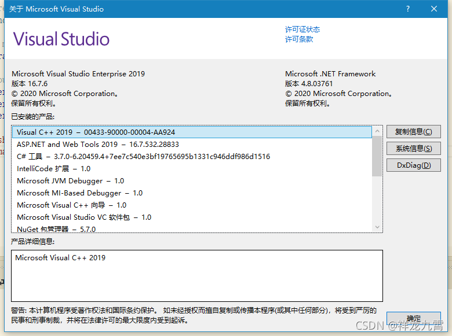Click the 系统信息(S) button
This screenshot has height=336, width=452.
413,149
